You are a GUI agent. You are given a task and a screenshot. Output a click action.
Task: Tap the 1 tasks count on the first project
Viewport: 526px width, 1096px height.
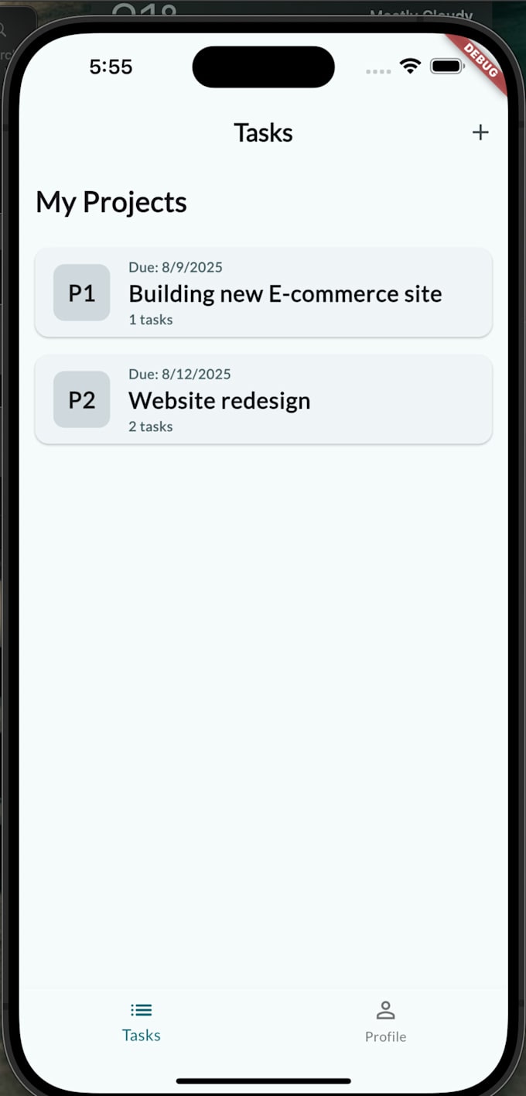coord(150,319)
